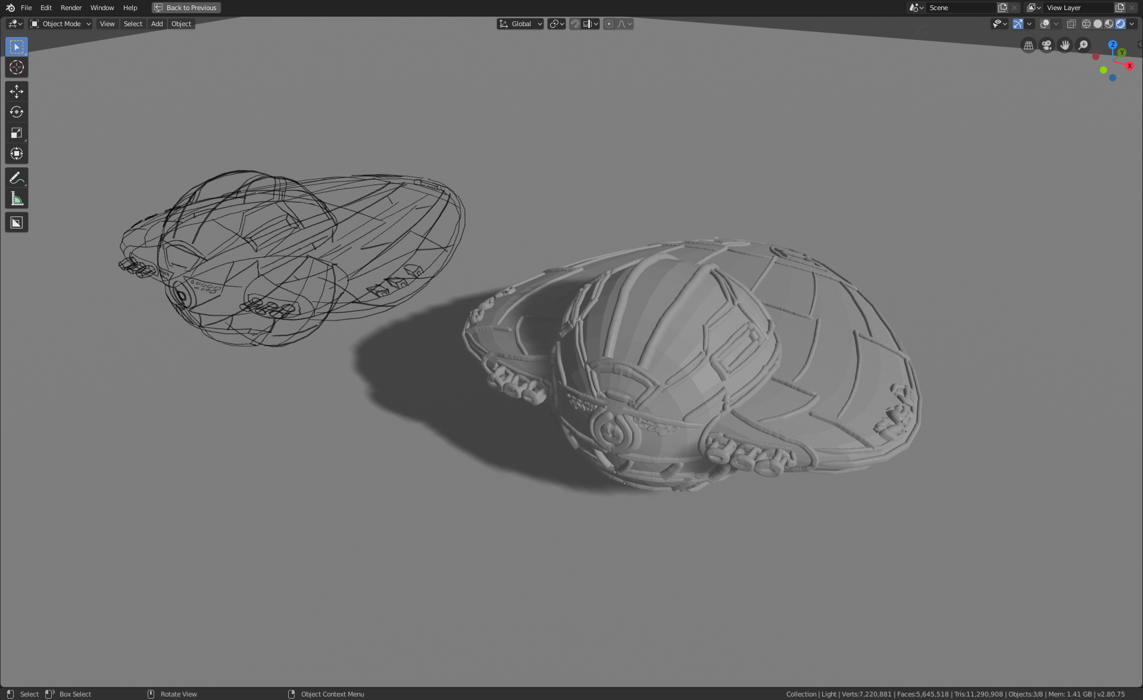
Task: Select the Cursor tool
Action: point(16,67)
